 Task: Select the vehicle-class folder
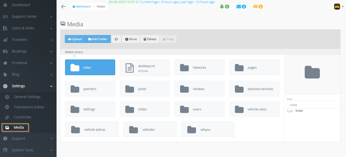[254, 109]
